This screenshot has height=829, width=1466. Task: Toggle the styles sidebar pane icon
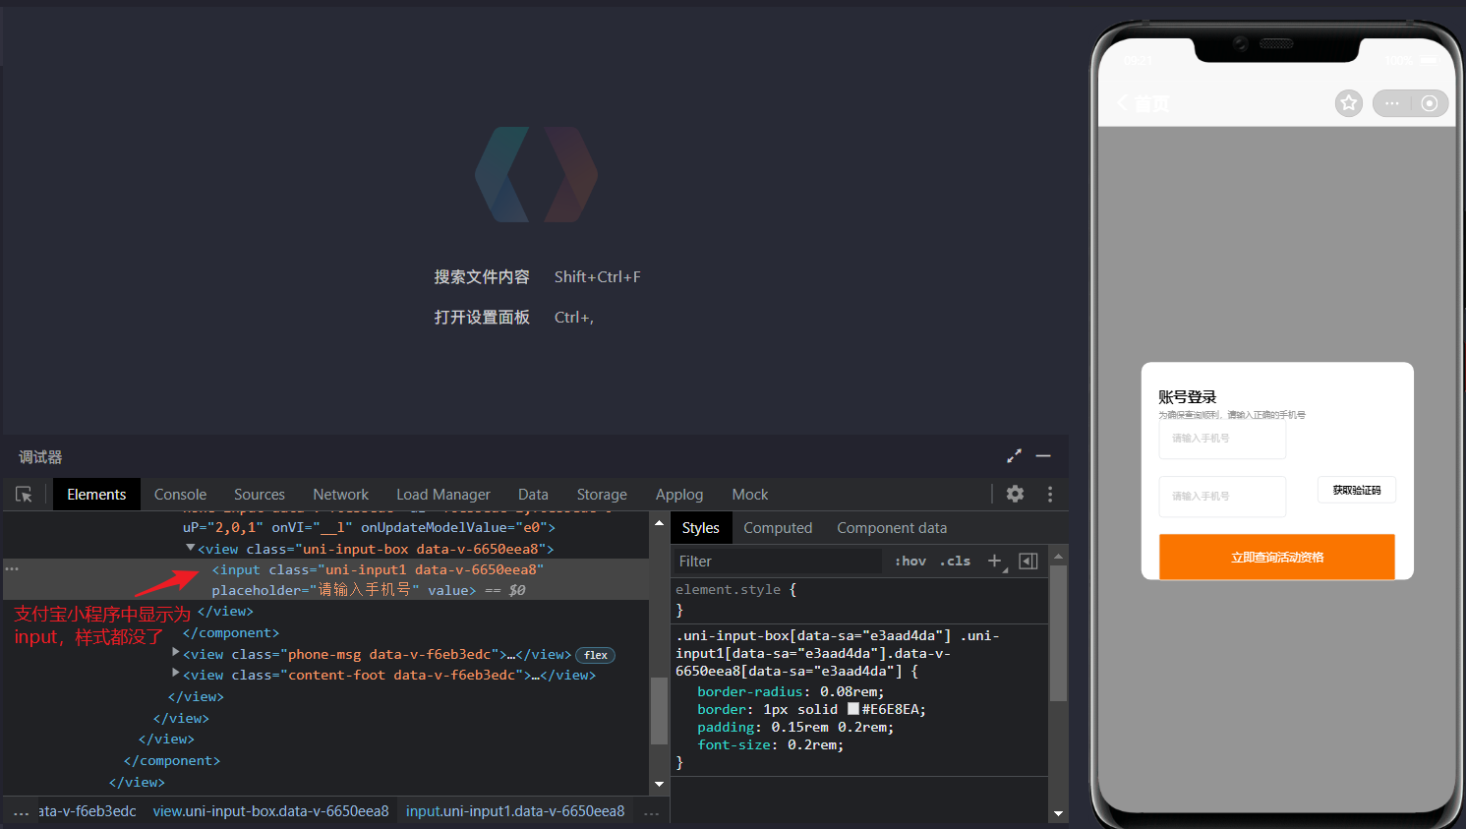coord(1028,561)
